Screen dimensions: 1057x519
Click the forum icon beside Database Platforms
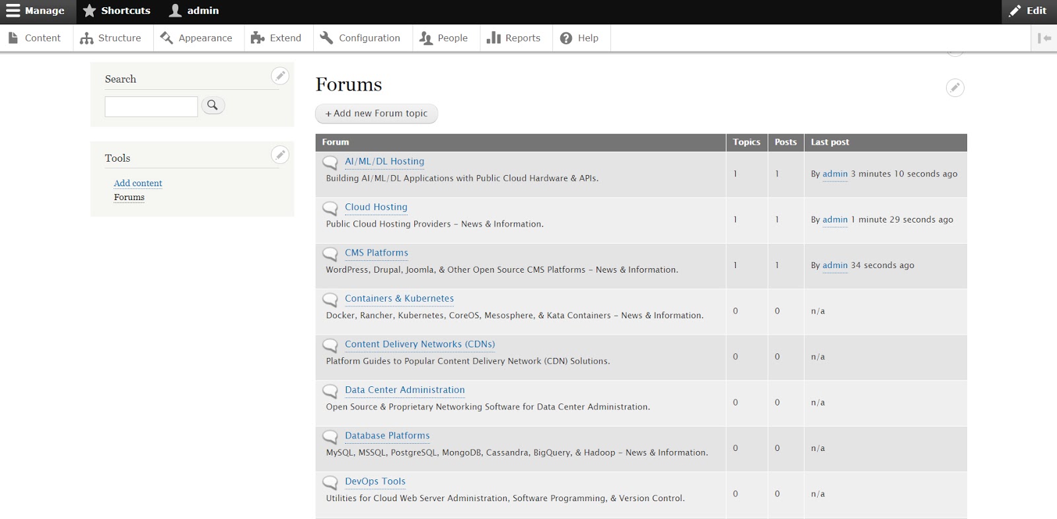(330, 437)
